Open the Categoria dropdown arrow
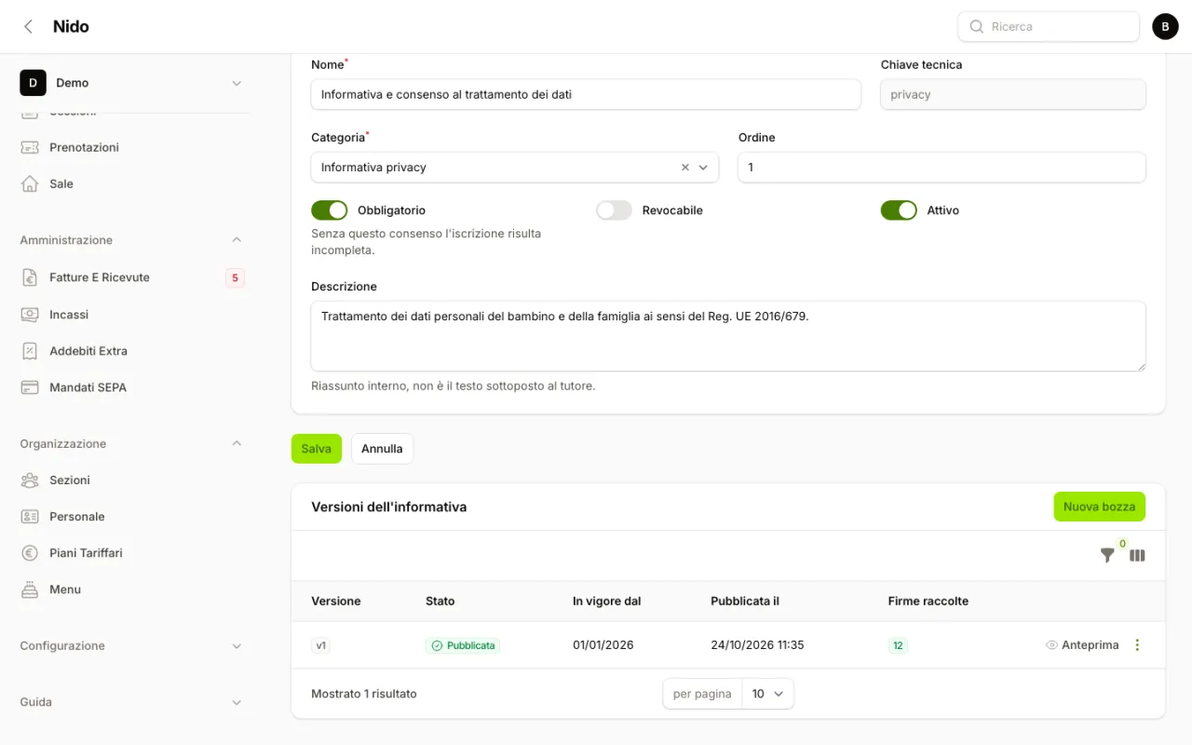Viewport: 1192px width, 745px height. (703, 168)
